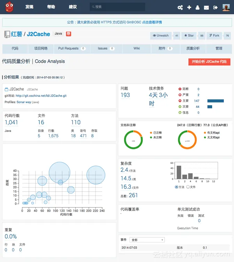Click the 主要 issue count 147
This screenshot has height=262, width=234.
pos(197,101)
